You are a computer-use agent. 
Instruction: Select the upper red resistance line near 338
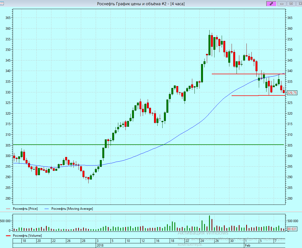click(248, 74)
